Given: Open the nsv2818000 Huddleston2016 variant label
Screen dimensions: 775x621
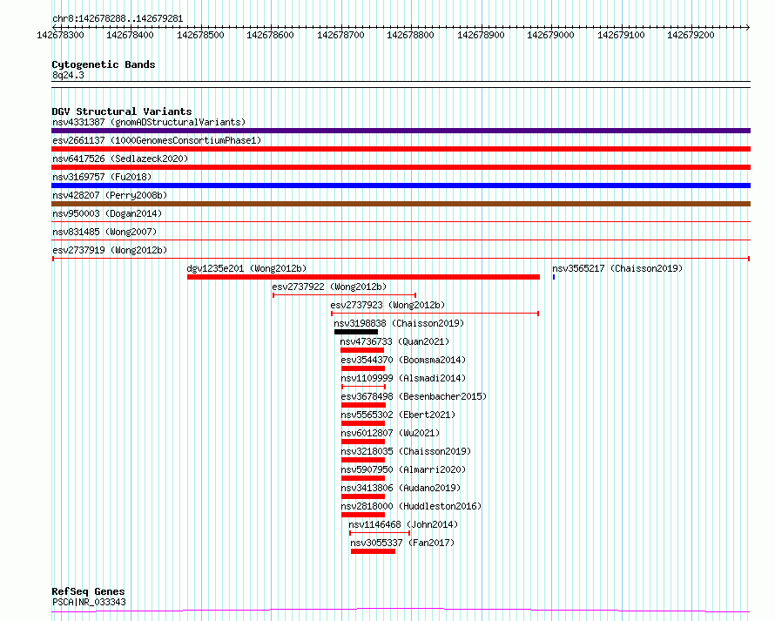Looking at the screenshot, I should [x=411, y=506].
